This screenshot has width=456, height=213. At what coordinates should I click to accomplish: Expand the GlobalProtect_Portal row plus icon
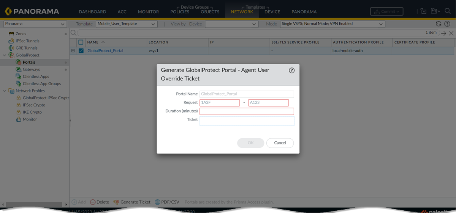pos(73,50)
